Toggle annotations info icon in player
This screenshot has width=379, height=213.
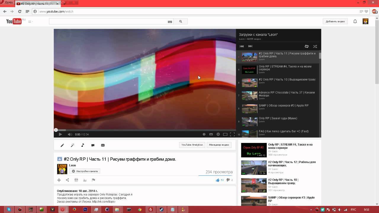pyautogui.click(x=204, y=134)
